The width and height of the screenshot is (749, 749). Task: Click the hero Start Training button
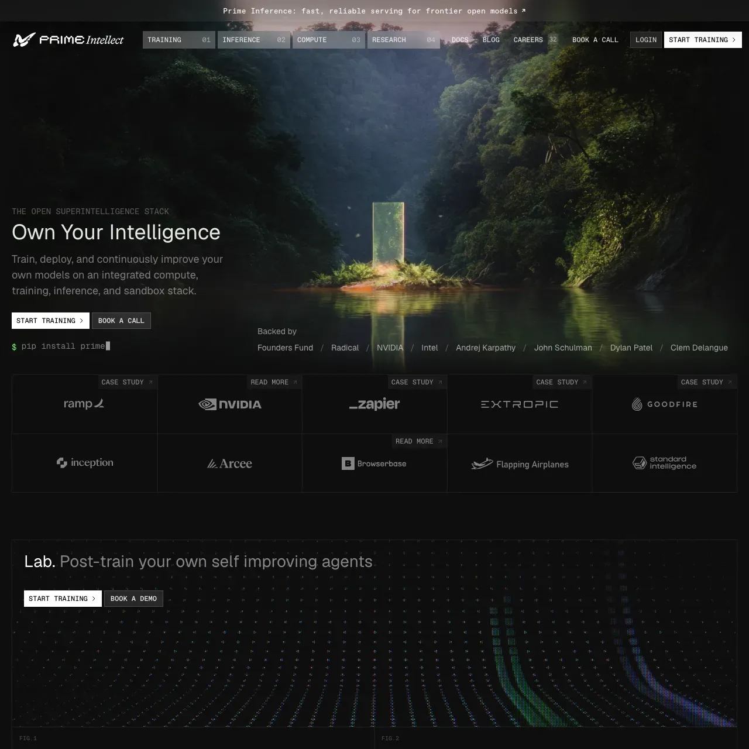pyautogui.click(x=50, y=321)
